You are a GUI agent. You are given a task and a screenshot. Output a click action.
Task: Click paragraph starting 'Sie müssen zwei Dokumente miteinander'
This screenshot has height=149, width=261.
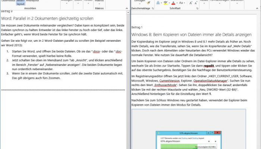(63, 30)
